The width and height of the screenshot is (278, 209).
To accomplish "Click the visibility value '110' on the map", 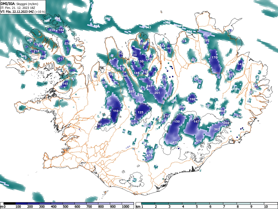I will pos(116,111).
